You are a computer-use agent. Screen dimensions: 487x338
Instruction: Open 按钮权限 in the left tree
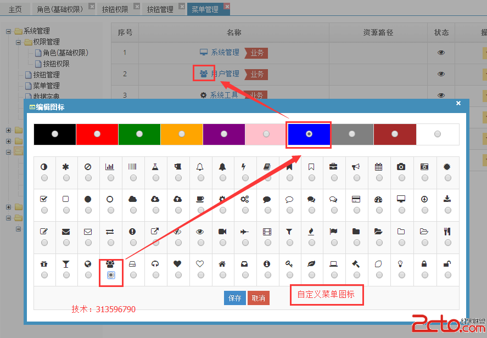(56, 64)
